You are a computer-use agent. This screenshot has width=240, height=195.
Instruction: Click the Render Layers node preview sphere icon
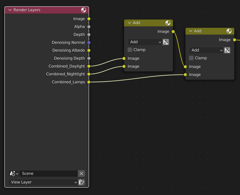pyautogui.click(x=84, y=10)
